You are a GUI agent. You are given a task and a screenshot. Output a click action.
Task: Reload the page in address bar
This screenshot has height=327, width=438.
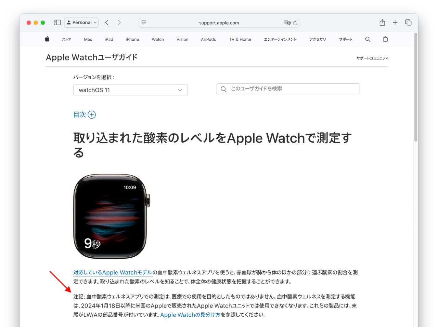[295, 23]
